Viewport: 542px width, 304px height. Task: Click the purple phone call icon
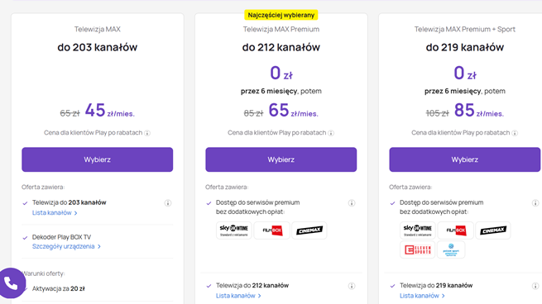coord(12,283)
